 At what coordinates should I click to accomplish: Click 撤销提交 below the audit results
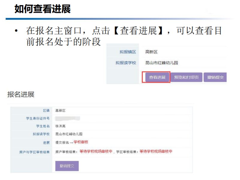pyautogui.click(x=67, y=166)
